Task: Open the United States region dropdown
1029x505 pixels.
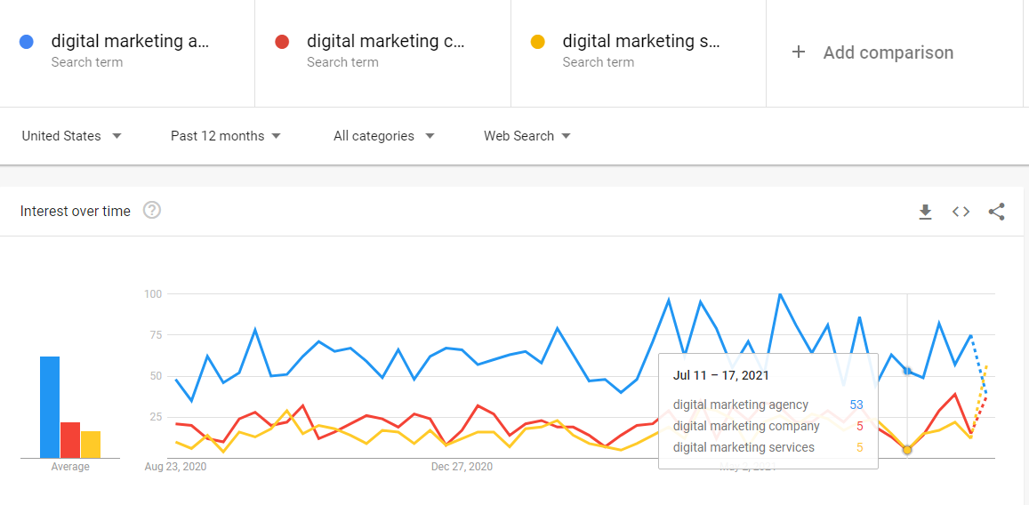Action: click(x=71, y=136)
